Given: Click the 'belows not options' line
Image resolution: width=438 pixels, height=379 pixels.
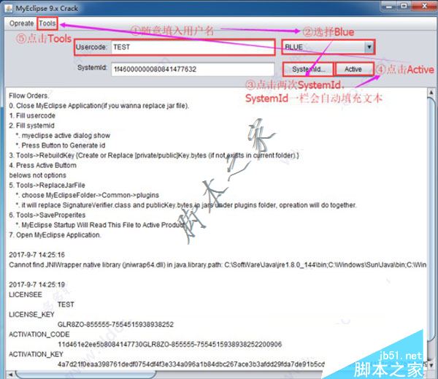Looking at the screenshot, I should tap(38, 175).
